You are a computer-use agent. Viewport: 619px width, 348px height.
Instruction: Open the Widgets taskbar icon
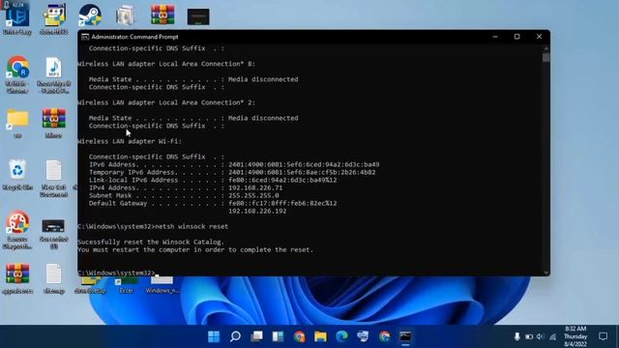(x=278, y=336)
